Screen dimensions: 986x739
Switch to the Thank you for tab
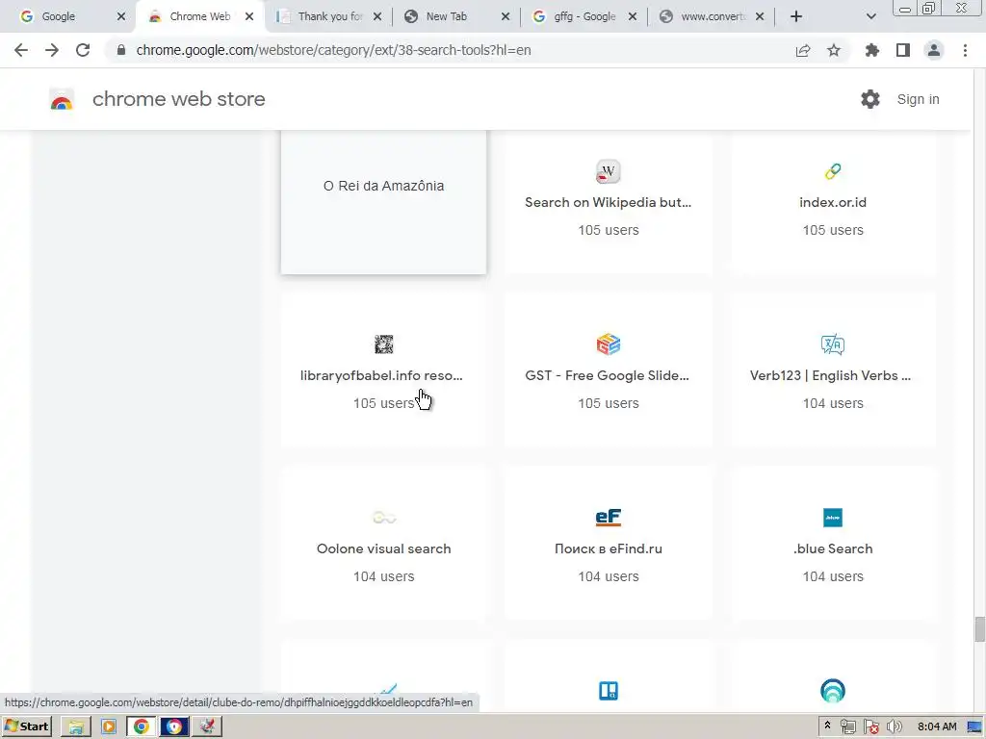(329, 16)
